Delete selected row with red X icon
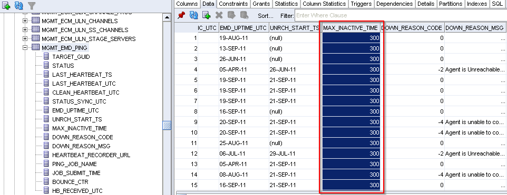Image resolution: width=507 pixels, height=195 pixels. point(219,15)
